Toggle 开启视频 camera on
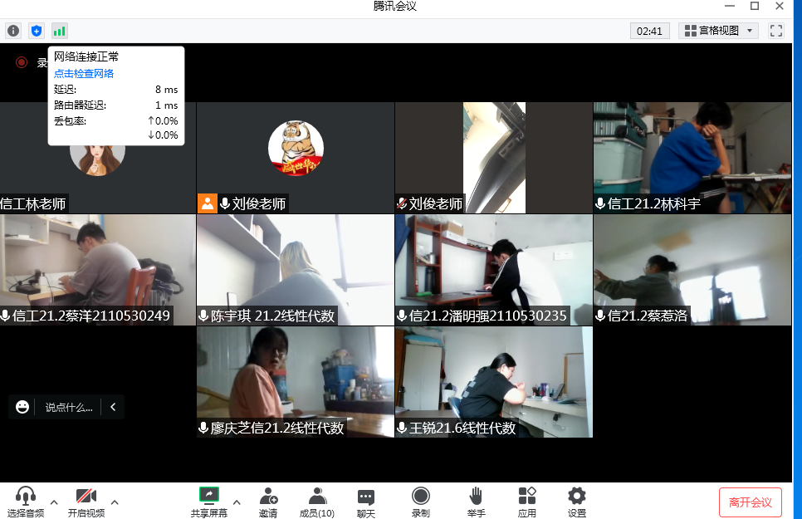This screenshot has width=802, height=519. click(x=86, y=502)
